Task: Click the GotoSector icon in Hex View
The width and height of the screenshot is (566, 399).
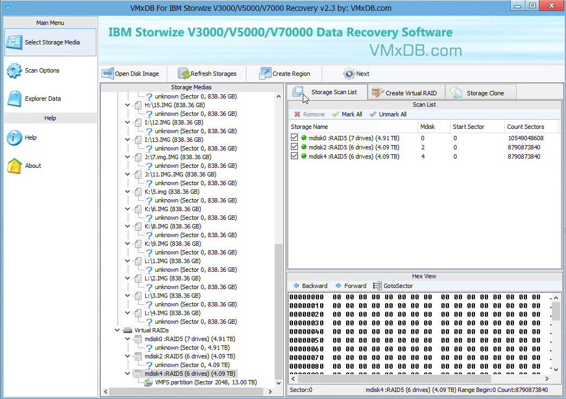Action: click(377, 286)
